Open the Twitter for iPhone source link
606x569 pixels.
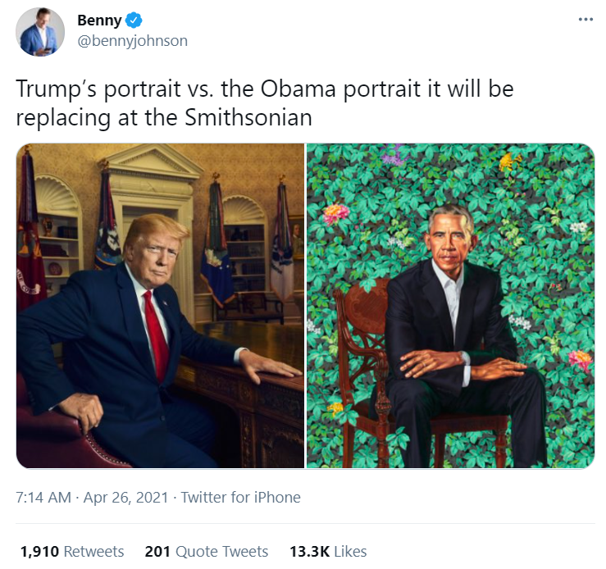point(240,498)
